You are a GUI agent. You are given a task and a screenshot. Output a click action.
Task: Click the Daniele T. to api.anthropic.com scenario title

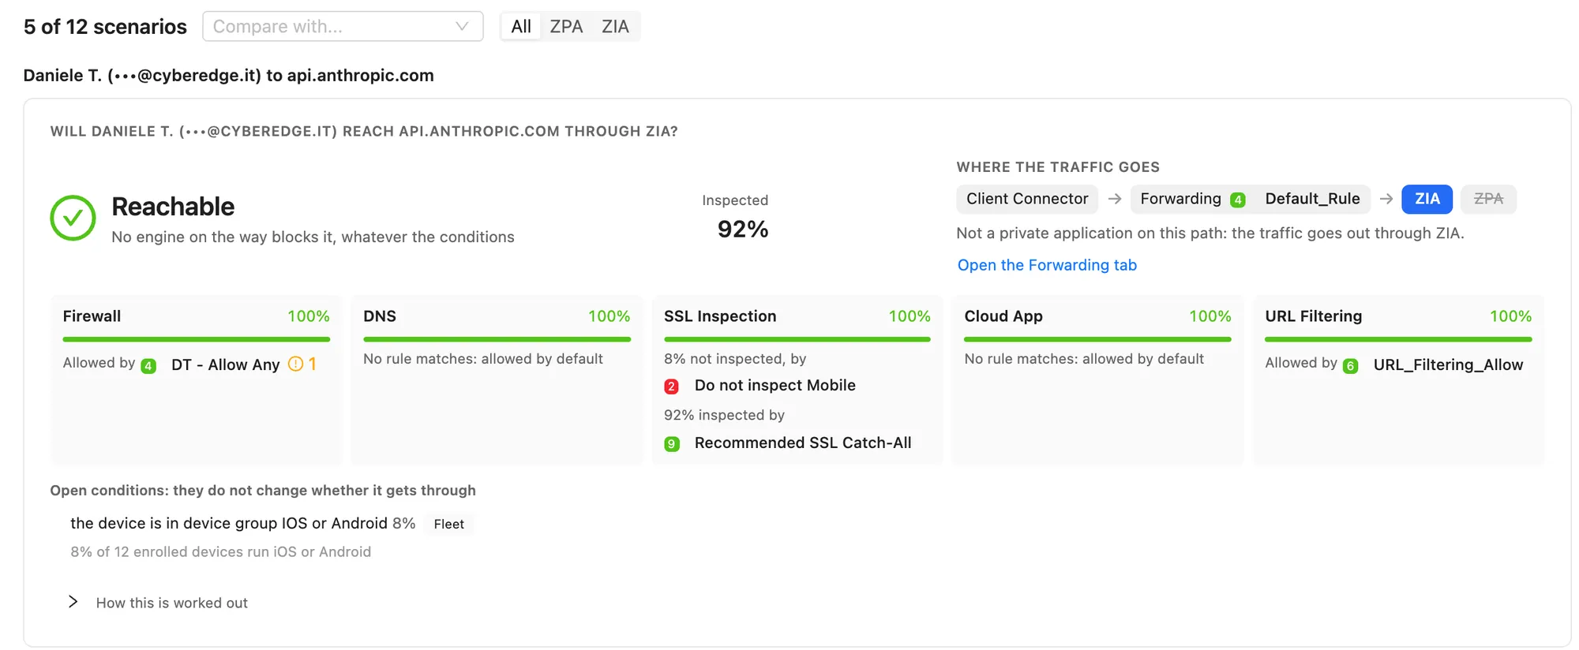click(228, 75)
